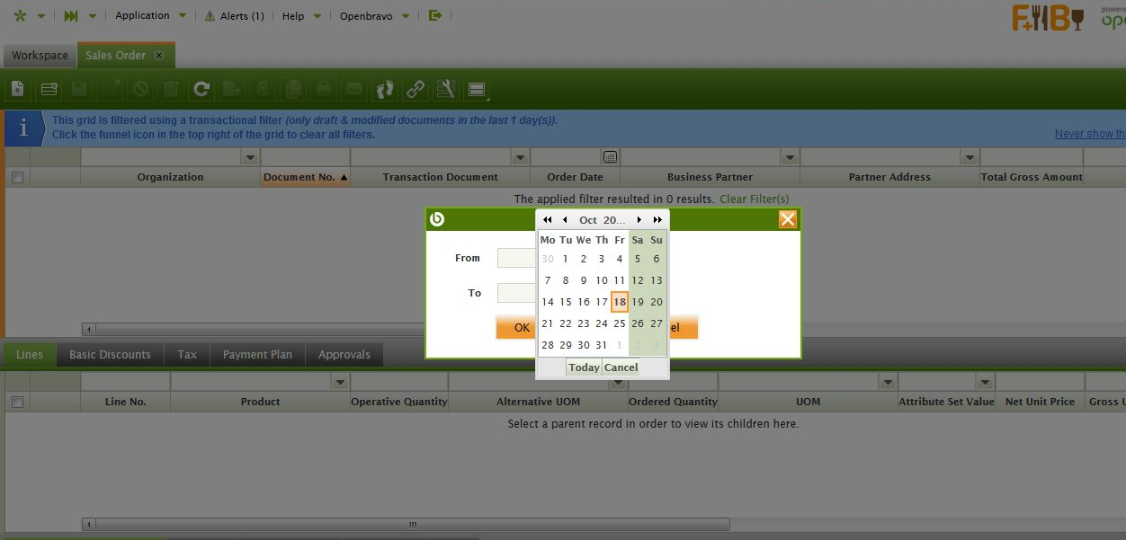Viewport: 1126px width, 540px height.
Task: Click the Attachments paperclip toolbar icon
Action: (x=263, y=89)
